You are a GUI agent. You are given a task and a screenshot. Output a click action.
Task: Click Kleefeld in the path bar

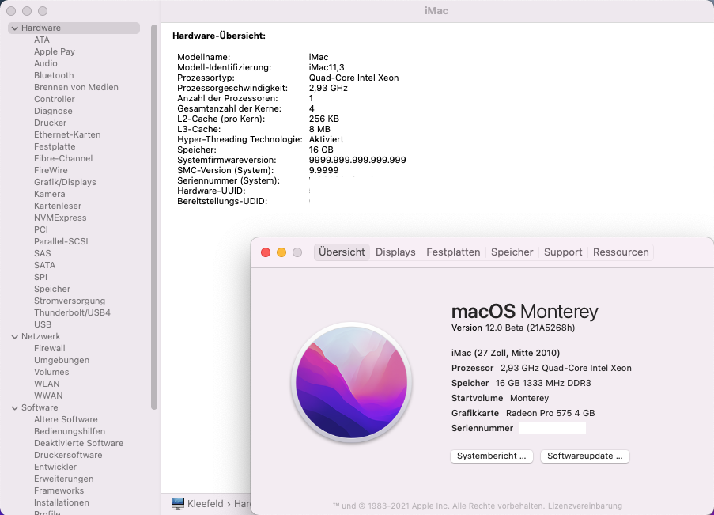[x=206, y=503]
